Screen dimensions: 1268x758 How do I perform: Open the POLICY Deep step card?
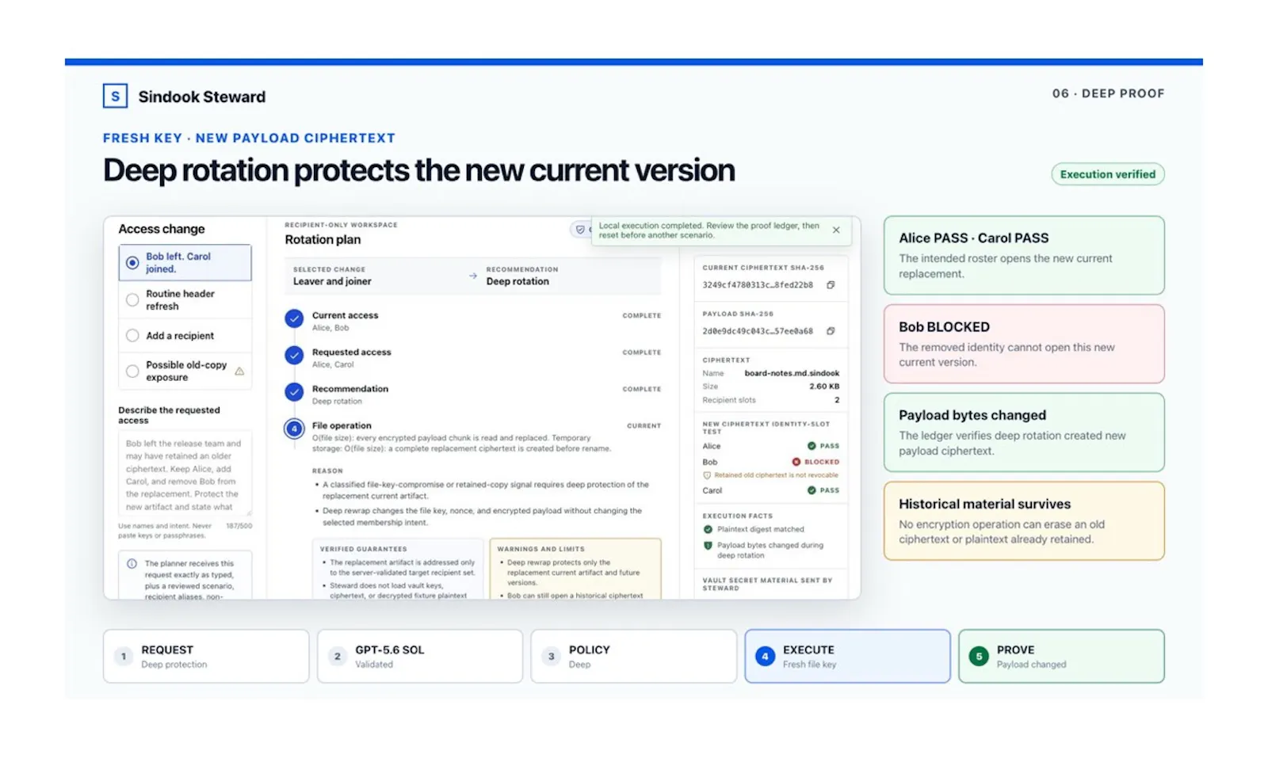click(634, 657)
